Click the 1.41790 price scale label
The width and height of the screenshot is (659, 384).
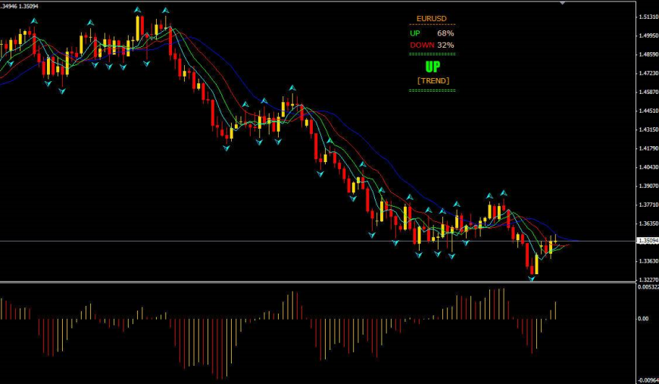coord(648,148)
